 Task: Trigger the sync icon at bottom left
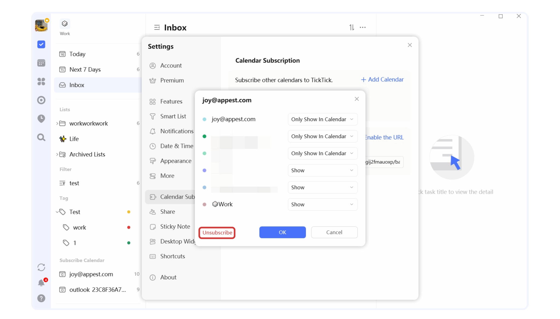(x=41, y=267)
